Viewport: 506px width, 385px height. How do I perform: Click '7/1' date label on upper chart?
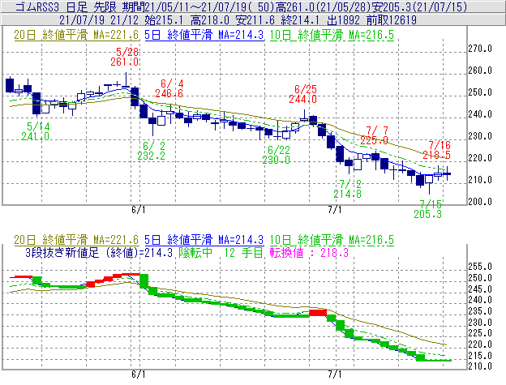(x=335, y=210)
